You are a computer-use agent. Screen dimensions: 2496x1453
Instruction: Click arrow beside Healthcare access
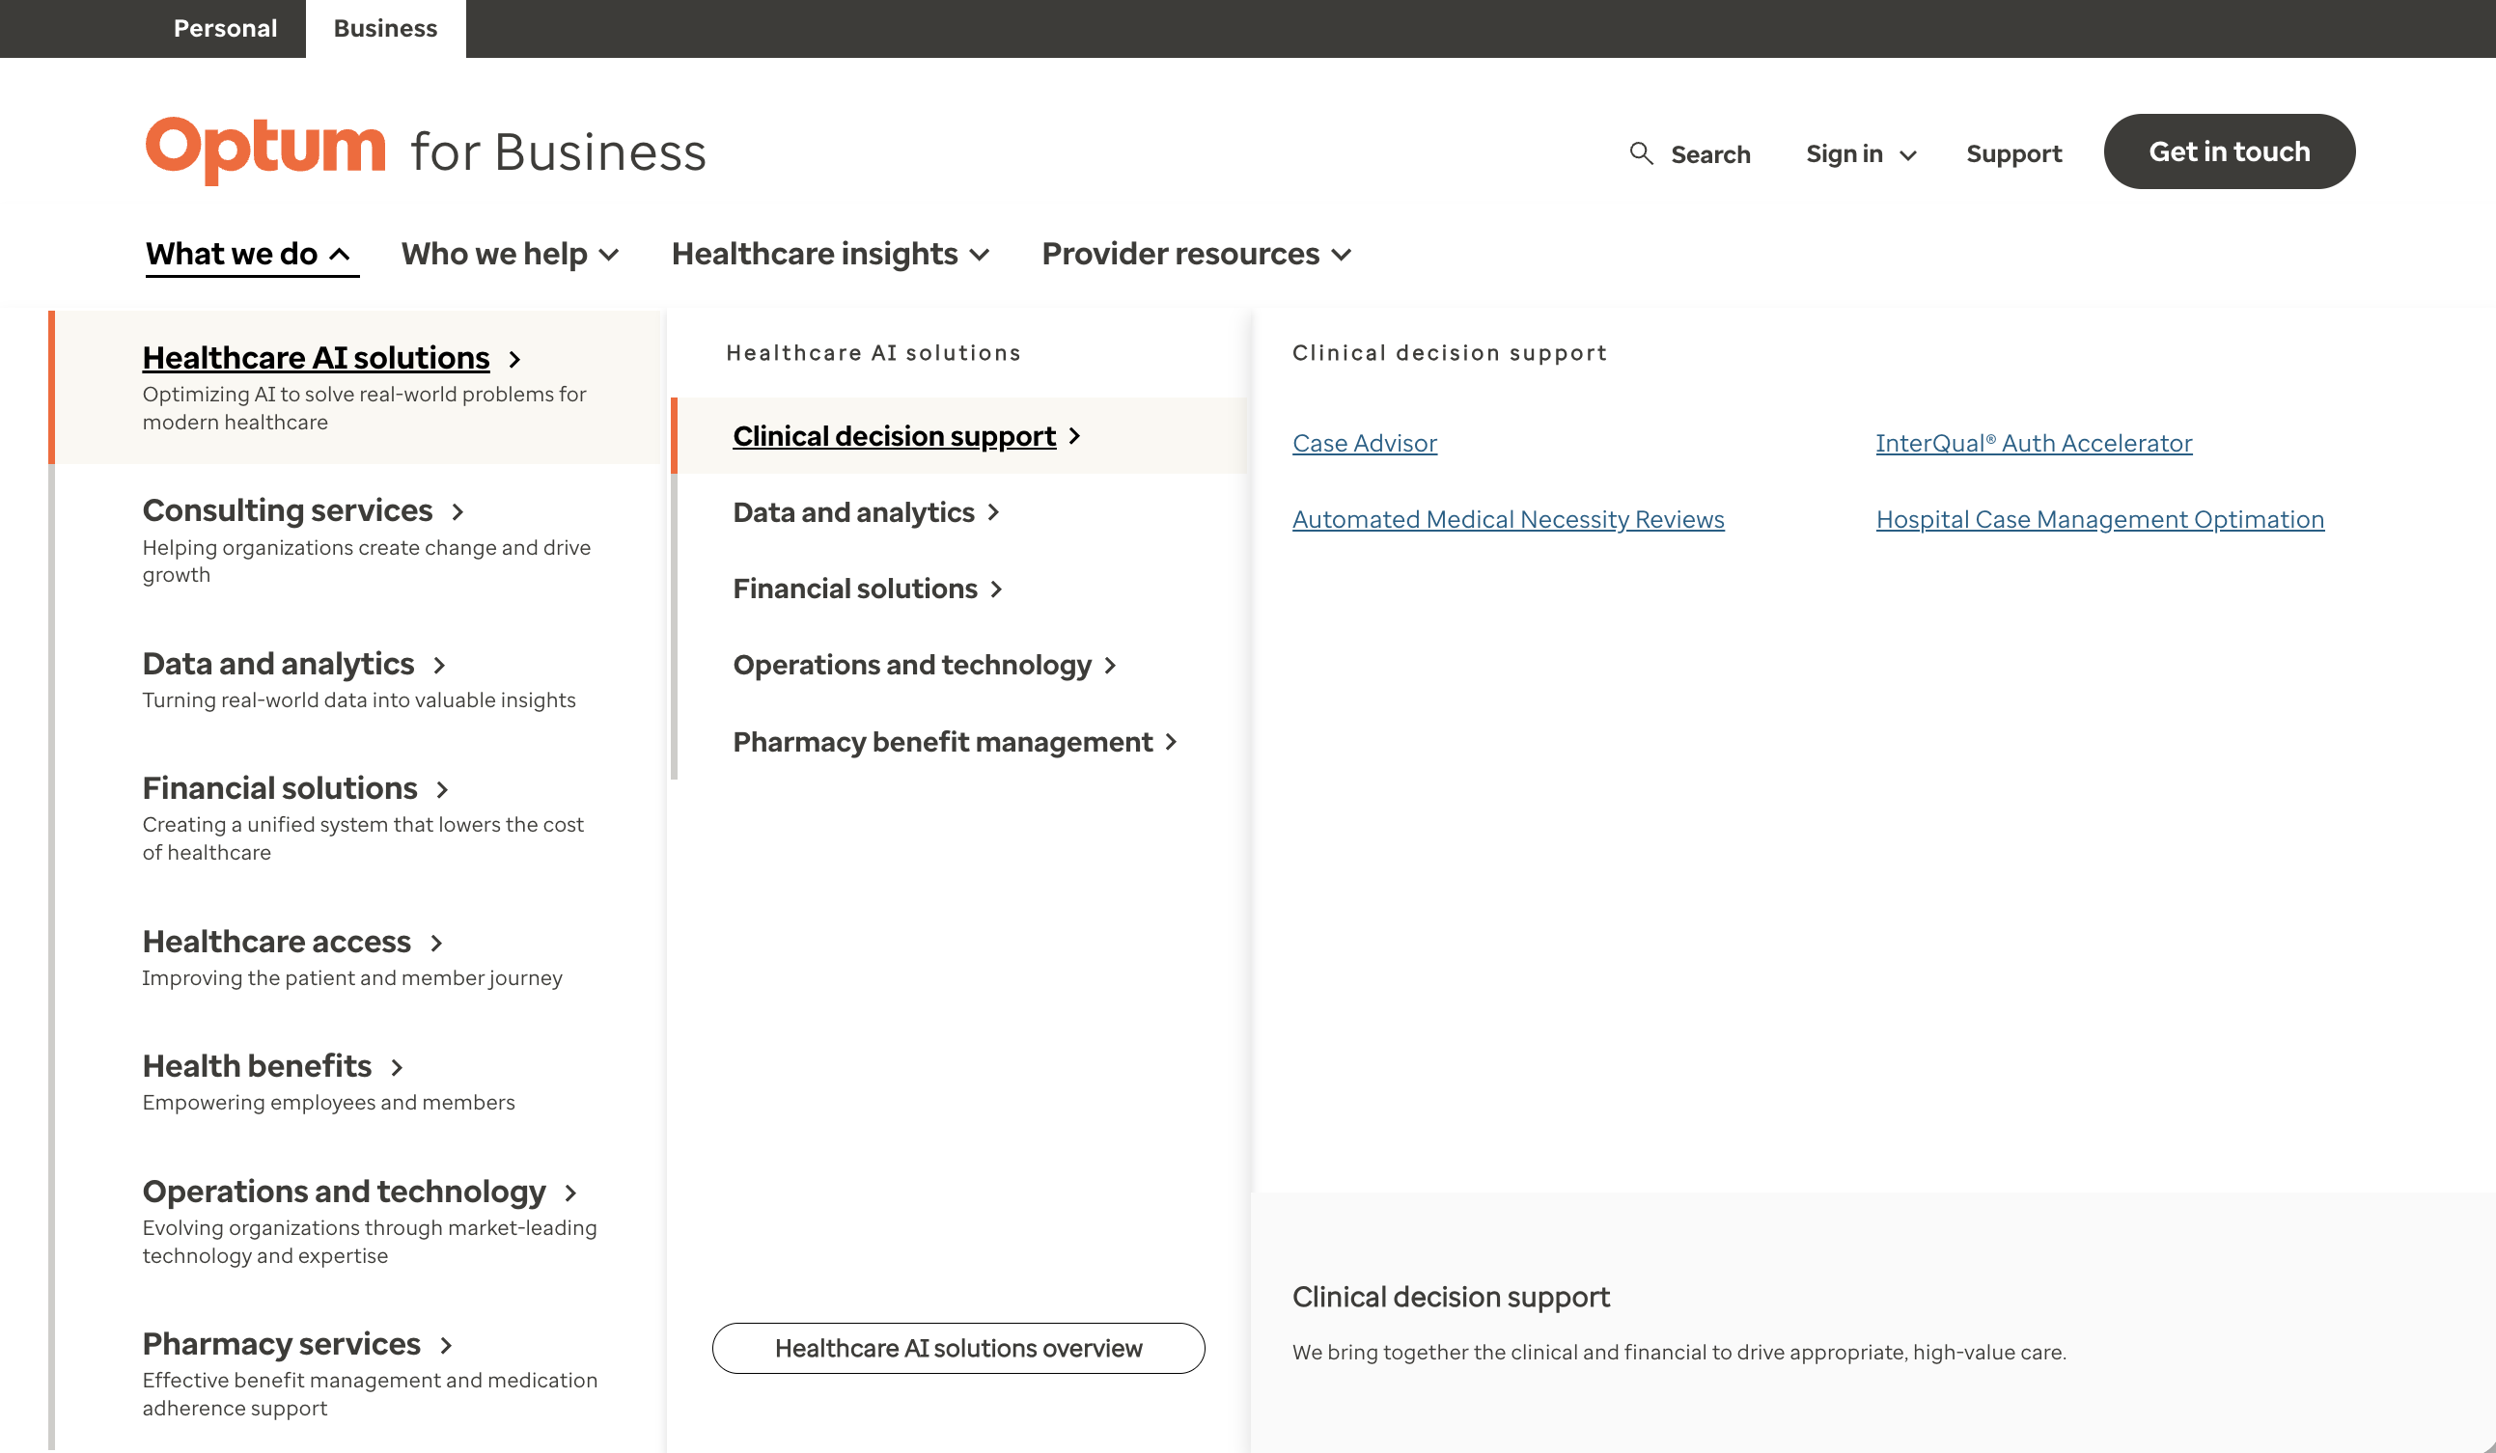[436, 944]
